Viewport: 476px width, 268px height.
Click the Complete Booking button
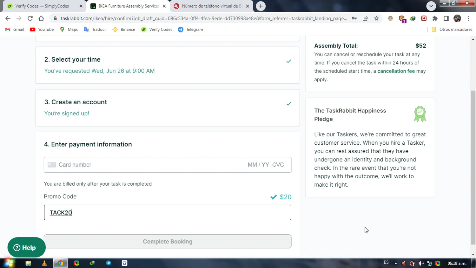168,242
